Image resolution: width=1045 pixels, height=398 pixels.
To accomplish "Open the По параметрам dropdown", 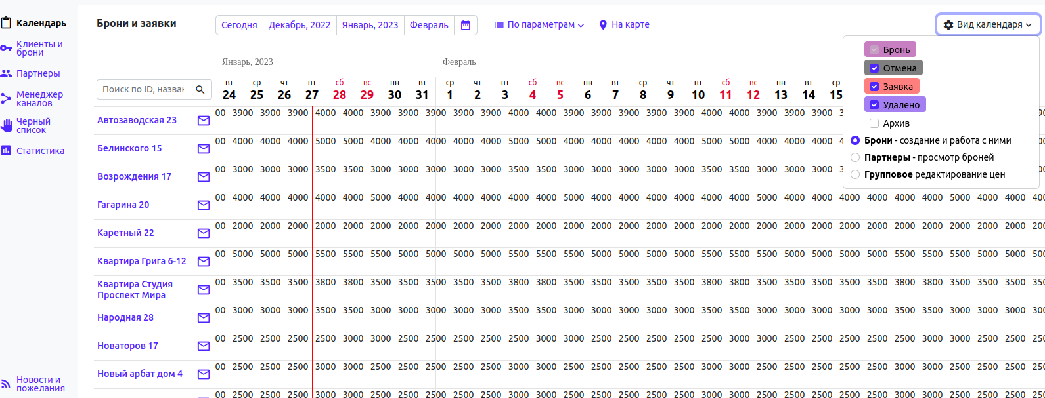I will (x=539, y=25).
